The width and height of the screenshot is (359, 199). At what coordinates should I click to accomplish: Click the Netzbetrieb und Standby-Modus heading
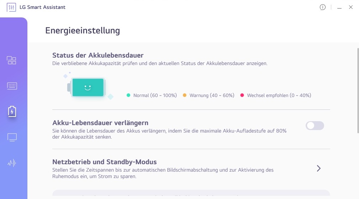(x=105, y=162)
